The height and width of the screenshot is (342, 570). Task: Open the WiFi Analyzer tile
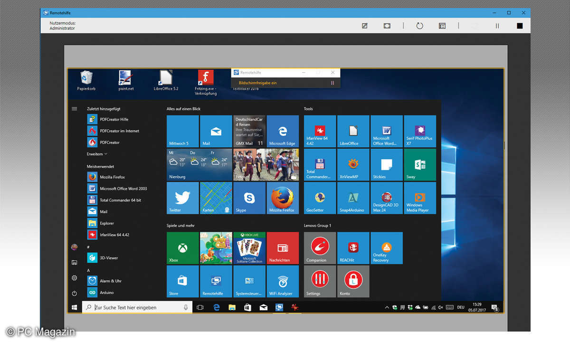[x=283, y=281]
